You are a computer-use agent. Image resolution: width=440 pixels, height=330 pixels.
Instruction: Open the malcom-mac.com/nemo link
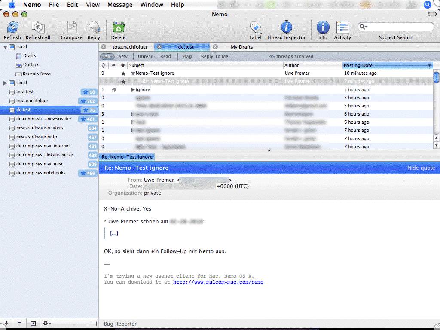(218, 282)
